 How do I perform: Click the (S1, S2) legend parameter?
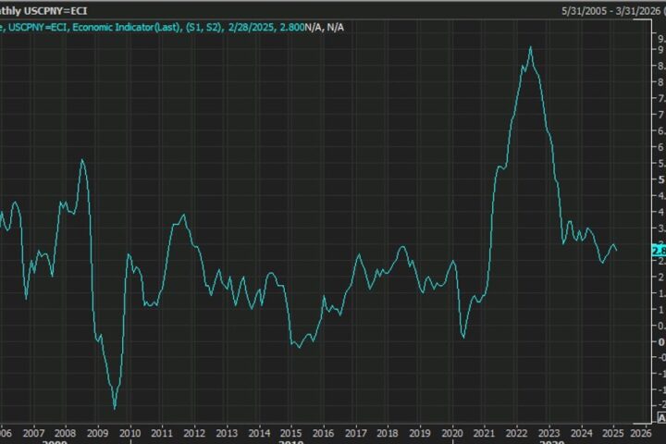[202, 28]
